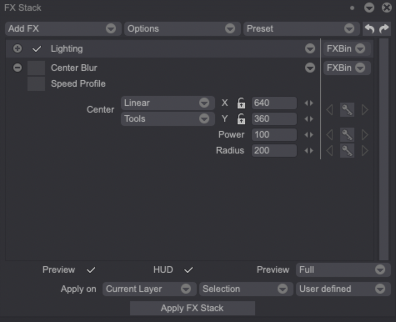Screen dimensions: 396x322
Task: Create keyframe for the Center parameter
Action: pyautogui.click(x=347, y=110)
